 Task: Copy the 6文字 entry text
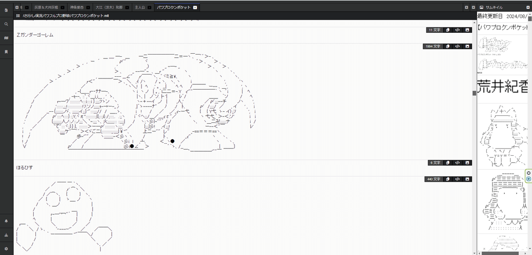pos(448,163)
